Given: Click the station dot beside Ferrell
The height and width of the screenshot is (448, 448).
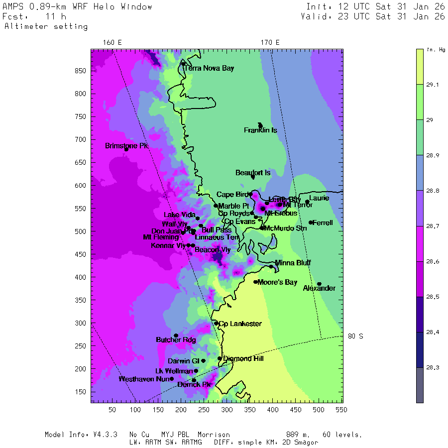Looking at the screenshot, I should (x=311, y=223).
